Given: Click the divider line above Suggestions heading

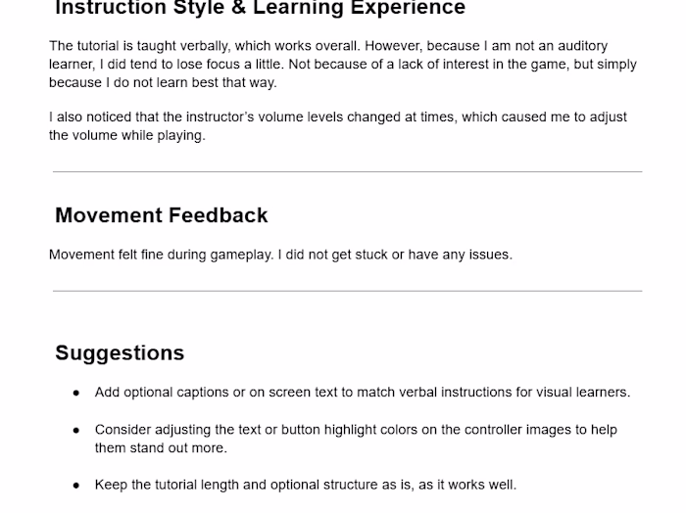Looking at the screenshot, I should pyautogui.click(x=347, y=291).
